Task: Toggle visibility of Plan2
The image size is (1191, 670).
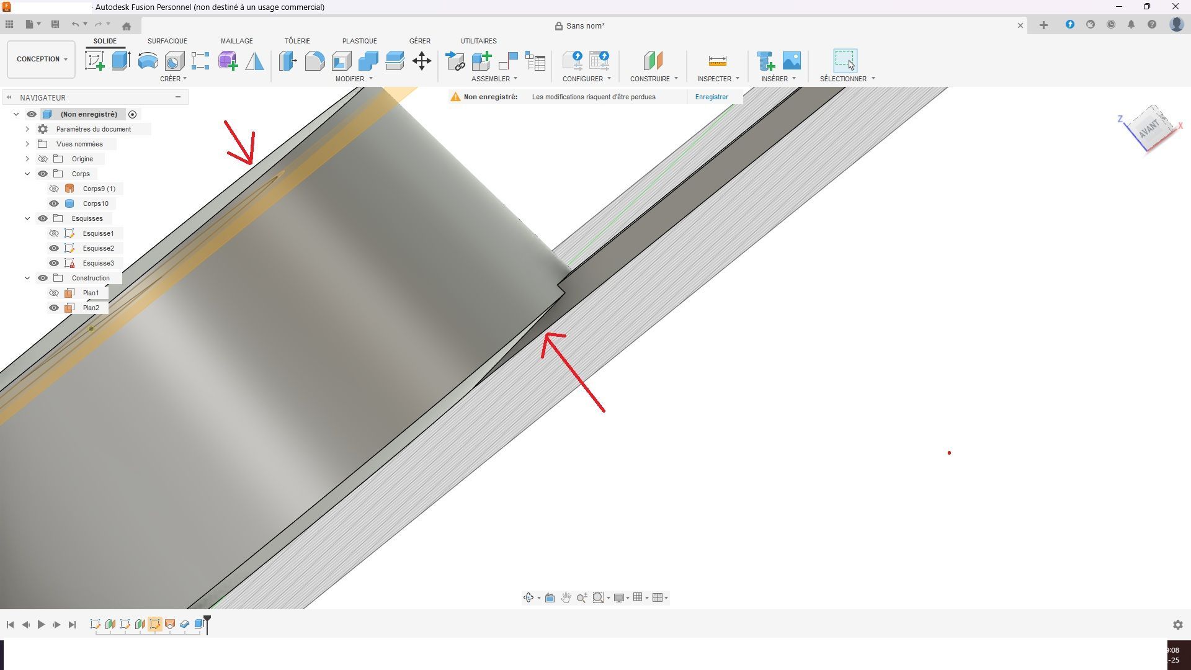Action: point(54,308)
